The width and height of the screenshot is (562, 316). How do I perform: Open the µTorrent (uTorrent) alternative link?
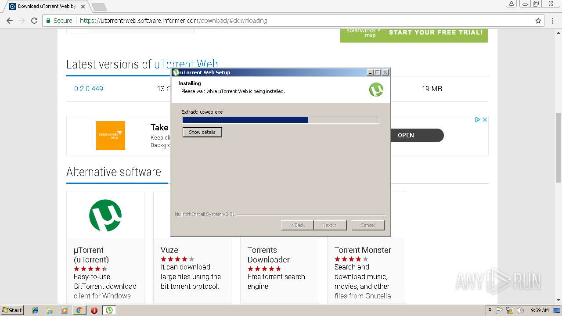click(91, 255)
